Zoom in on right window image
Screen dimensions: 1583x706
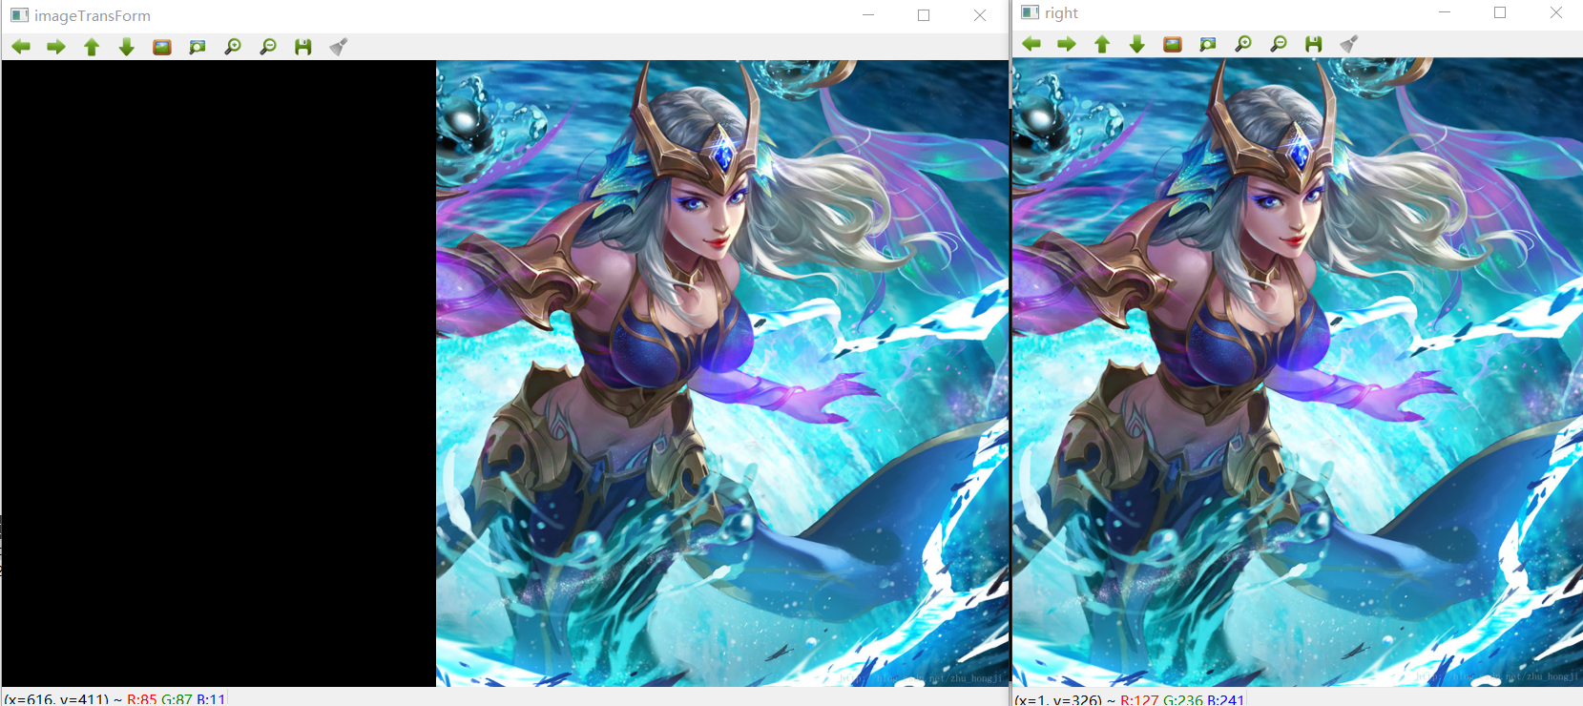[x=1243, y=44]
